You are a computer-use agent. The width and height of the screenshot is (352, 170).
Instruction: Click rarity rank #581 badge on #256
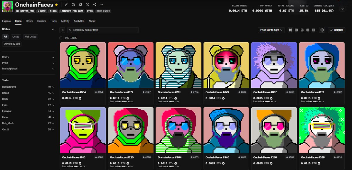290,157
